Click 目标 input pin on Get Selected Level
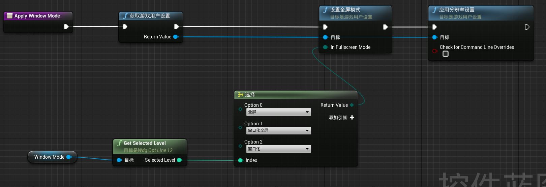This screenshot has height=187, width=546. click(x=119, y=160)
